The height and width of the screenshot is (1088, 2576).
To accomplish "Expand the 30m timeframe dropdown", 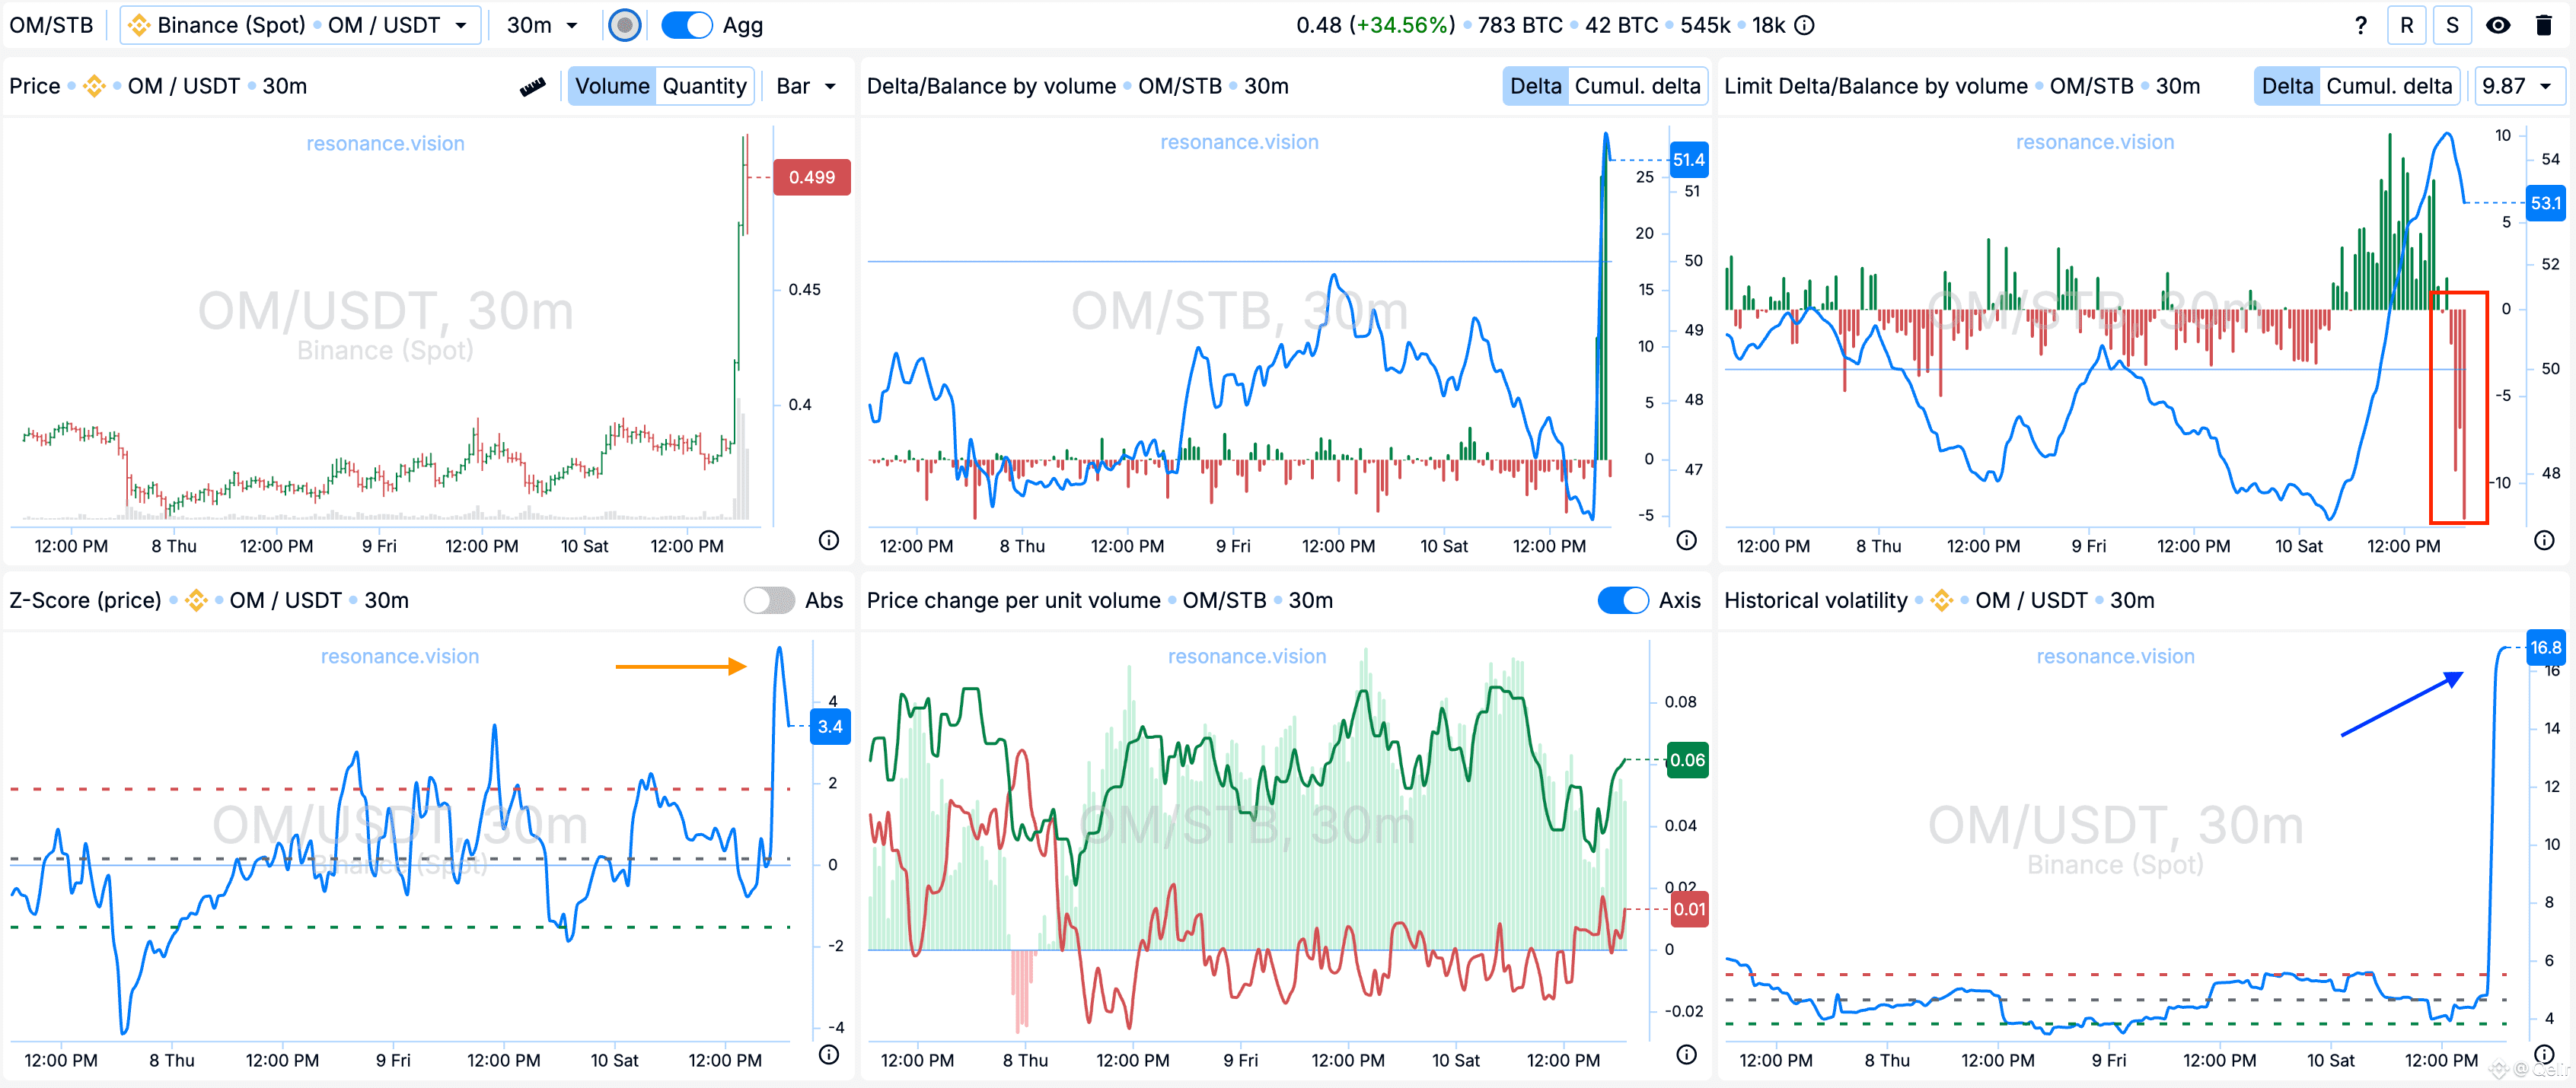I will point(542,25).
